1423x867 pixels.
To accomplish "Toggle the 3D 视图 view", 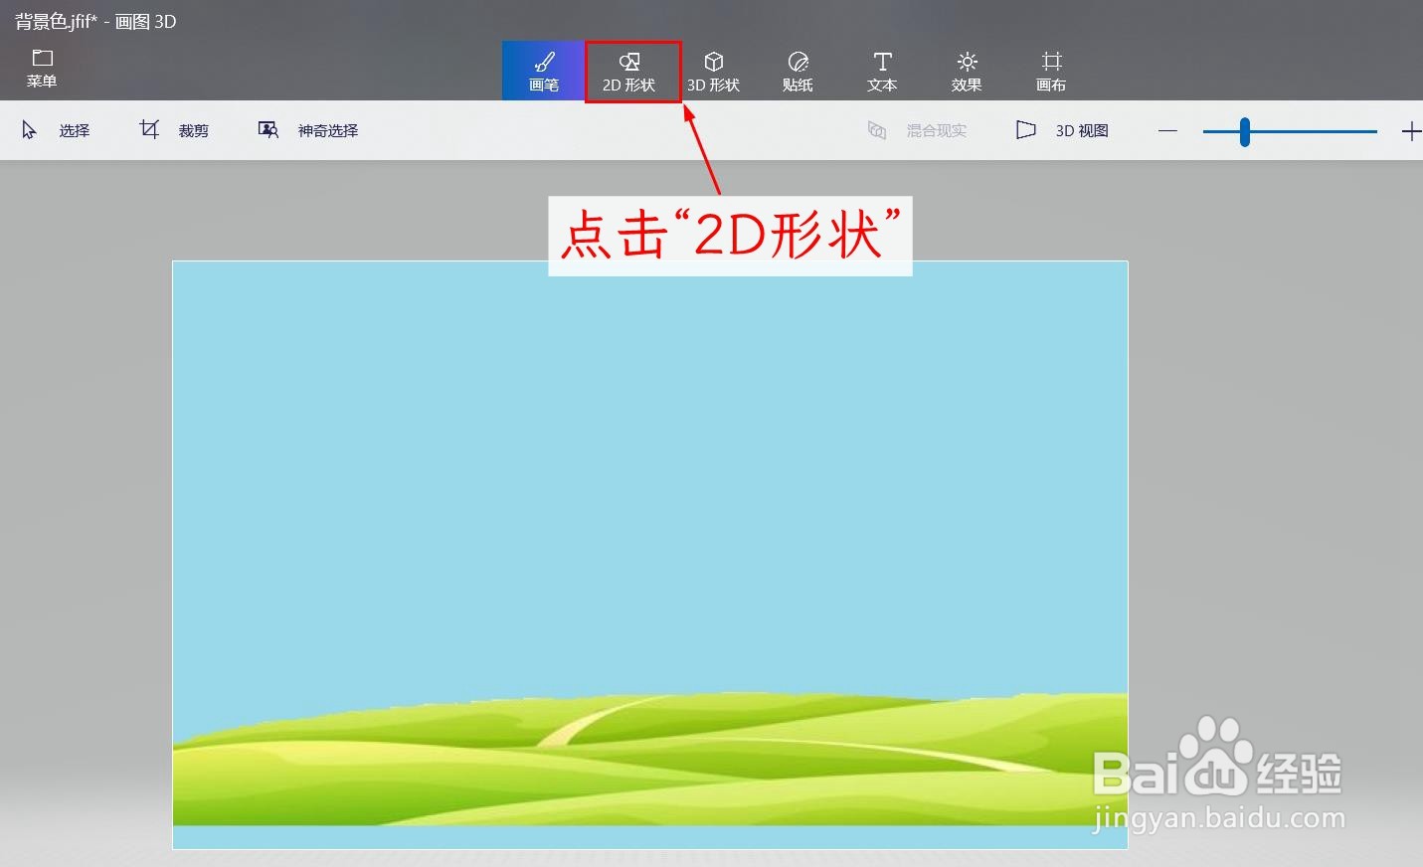I will point(1062,130).
